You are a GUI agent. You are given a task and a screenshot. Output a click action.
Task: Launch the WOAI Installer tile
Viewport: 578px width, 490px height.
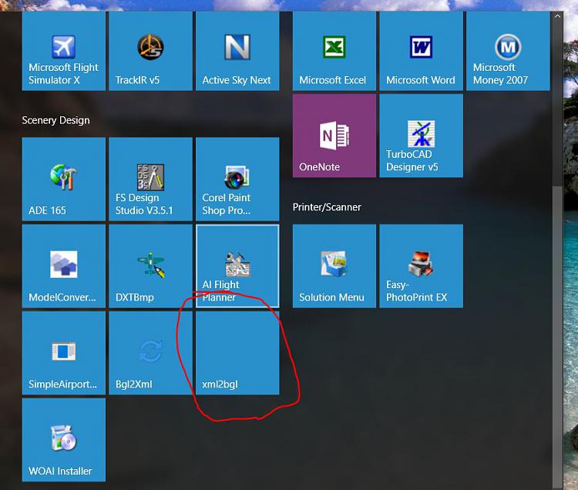[64, 440]
